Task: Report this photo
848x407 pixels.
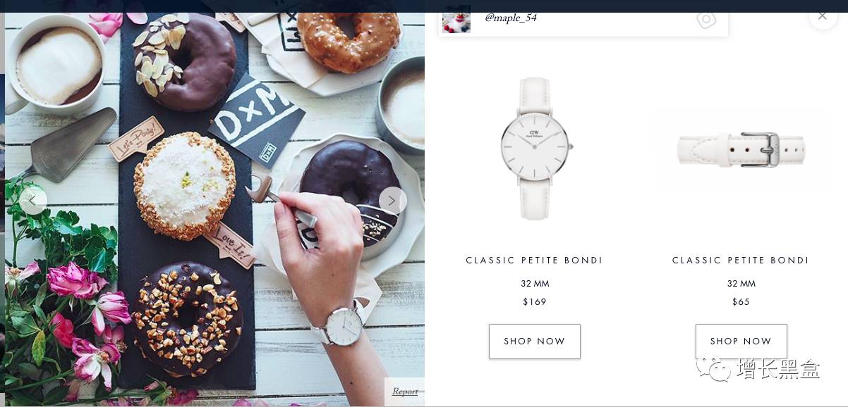Action: coord(405,392)
